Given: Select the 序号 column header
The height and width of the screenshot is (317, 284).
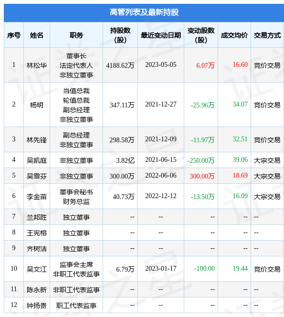Looking at the screenshot, I should tap(14, 35).
